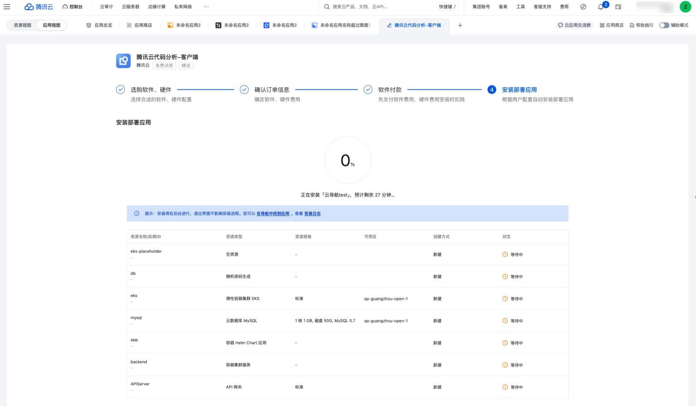Open 应用商店 link on right toolbar

pos(612,25)
